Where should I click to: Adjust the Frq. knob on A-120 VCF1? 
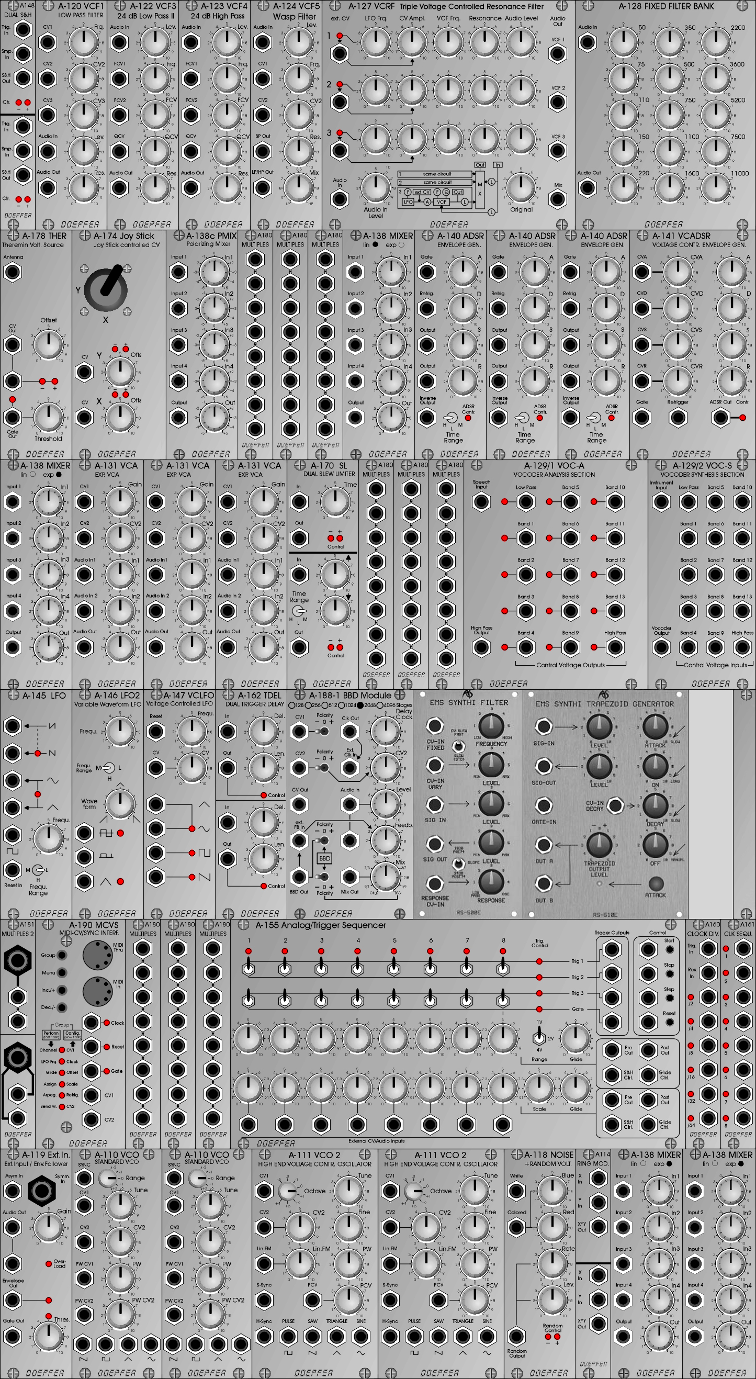[84, 42]
